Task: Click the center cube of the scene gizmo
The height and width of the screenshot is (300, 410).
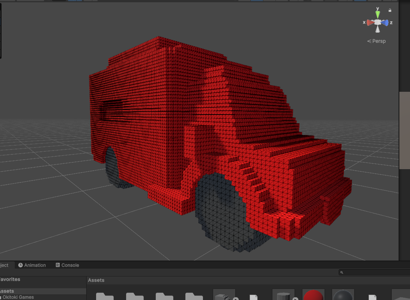Action: pyautogui.click(x=378, y=23)
